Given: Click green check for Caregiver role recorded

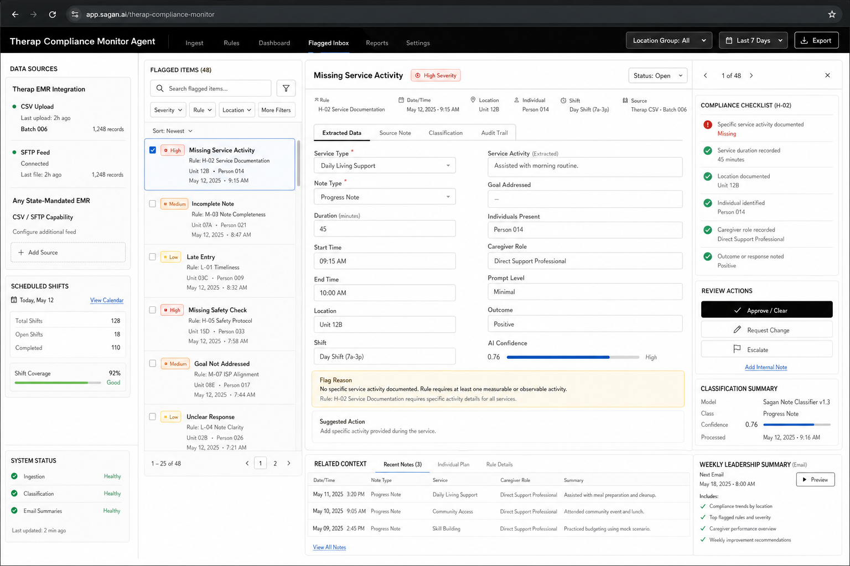Looking at the screenshot, I should 707,230.
